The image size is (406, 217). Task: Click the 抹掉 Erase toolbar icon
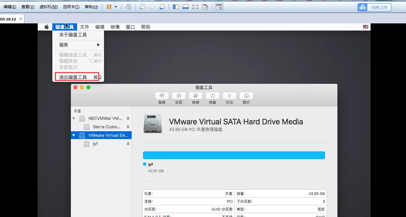196,96
